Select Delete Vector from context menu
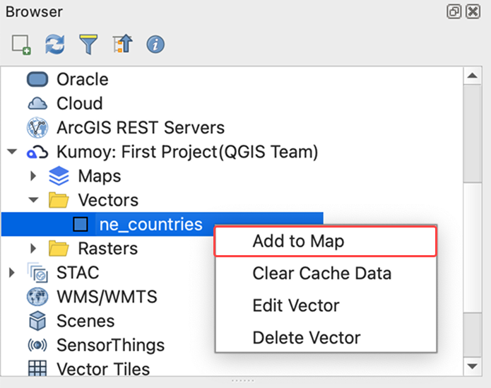 pyautogui.click(x=326, y=338)
